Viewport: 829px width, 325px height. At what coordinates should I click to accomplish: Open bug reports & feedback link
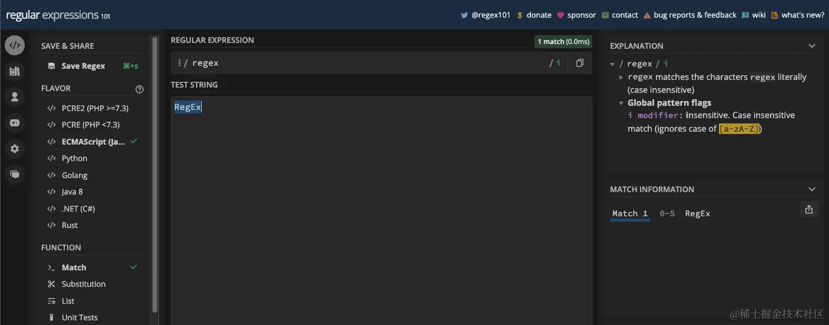tap(695, 15)
